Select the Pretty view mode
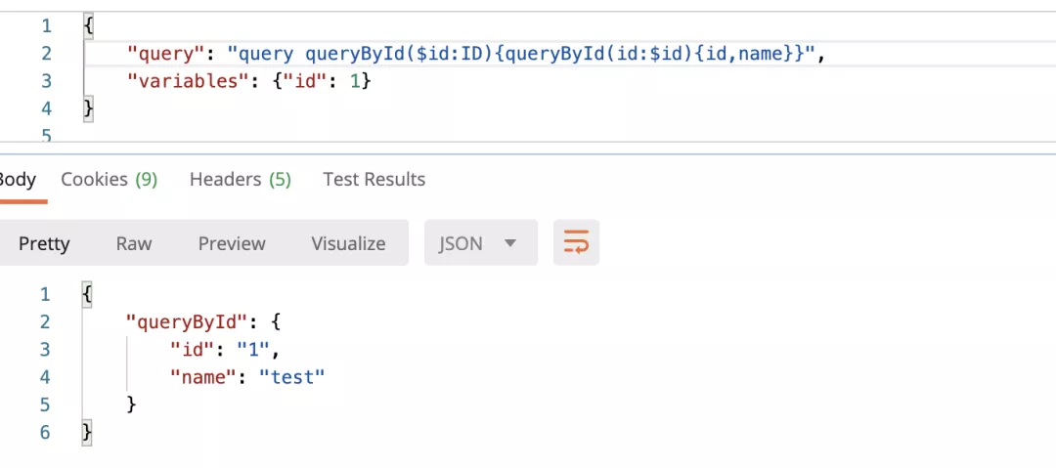 44,243
